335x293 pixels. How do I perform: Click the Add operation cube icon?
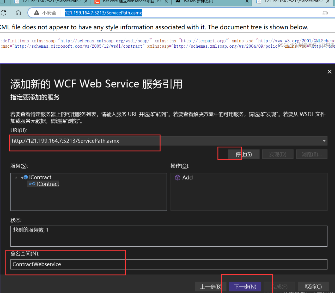pyautogui.click(x=178, y=178)
